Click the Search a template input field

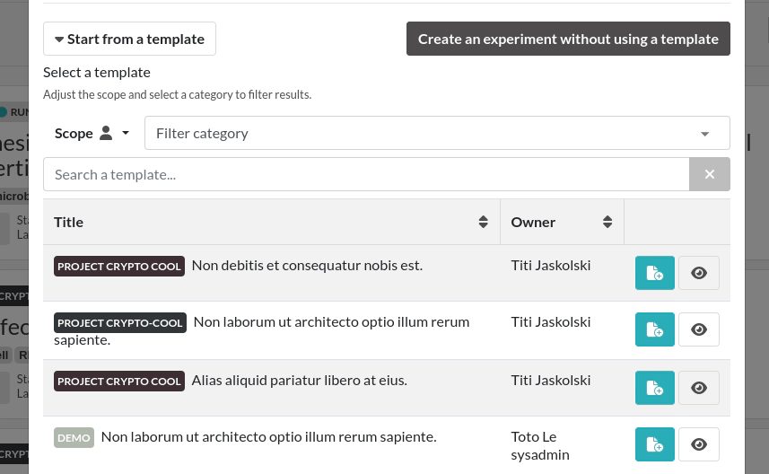coord(365,174)
